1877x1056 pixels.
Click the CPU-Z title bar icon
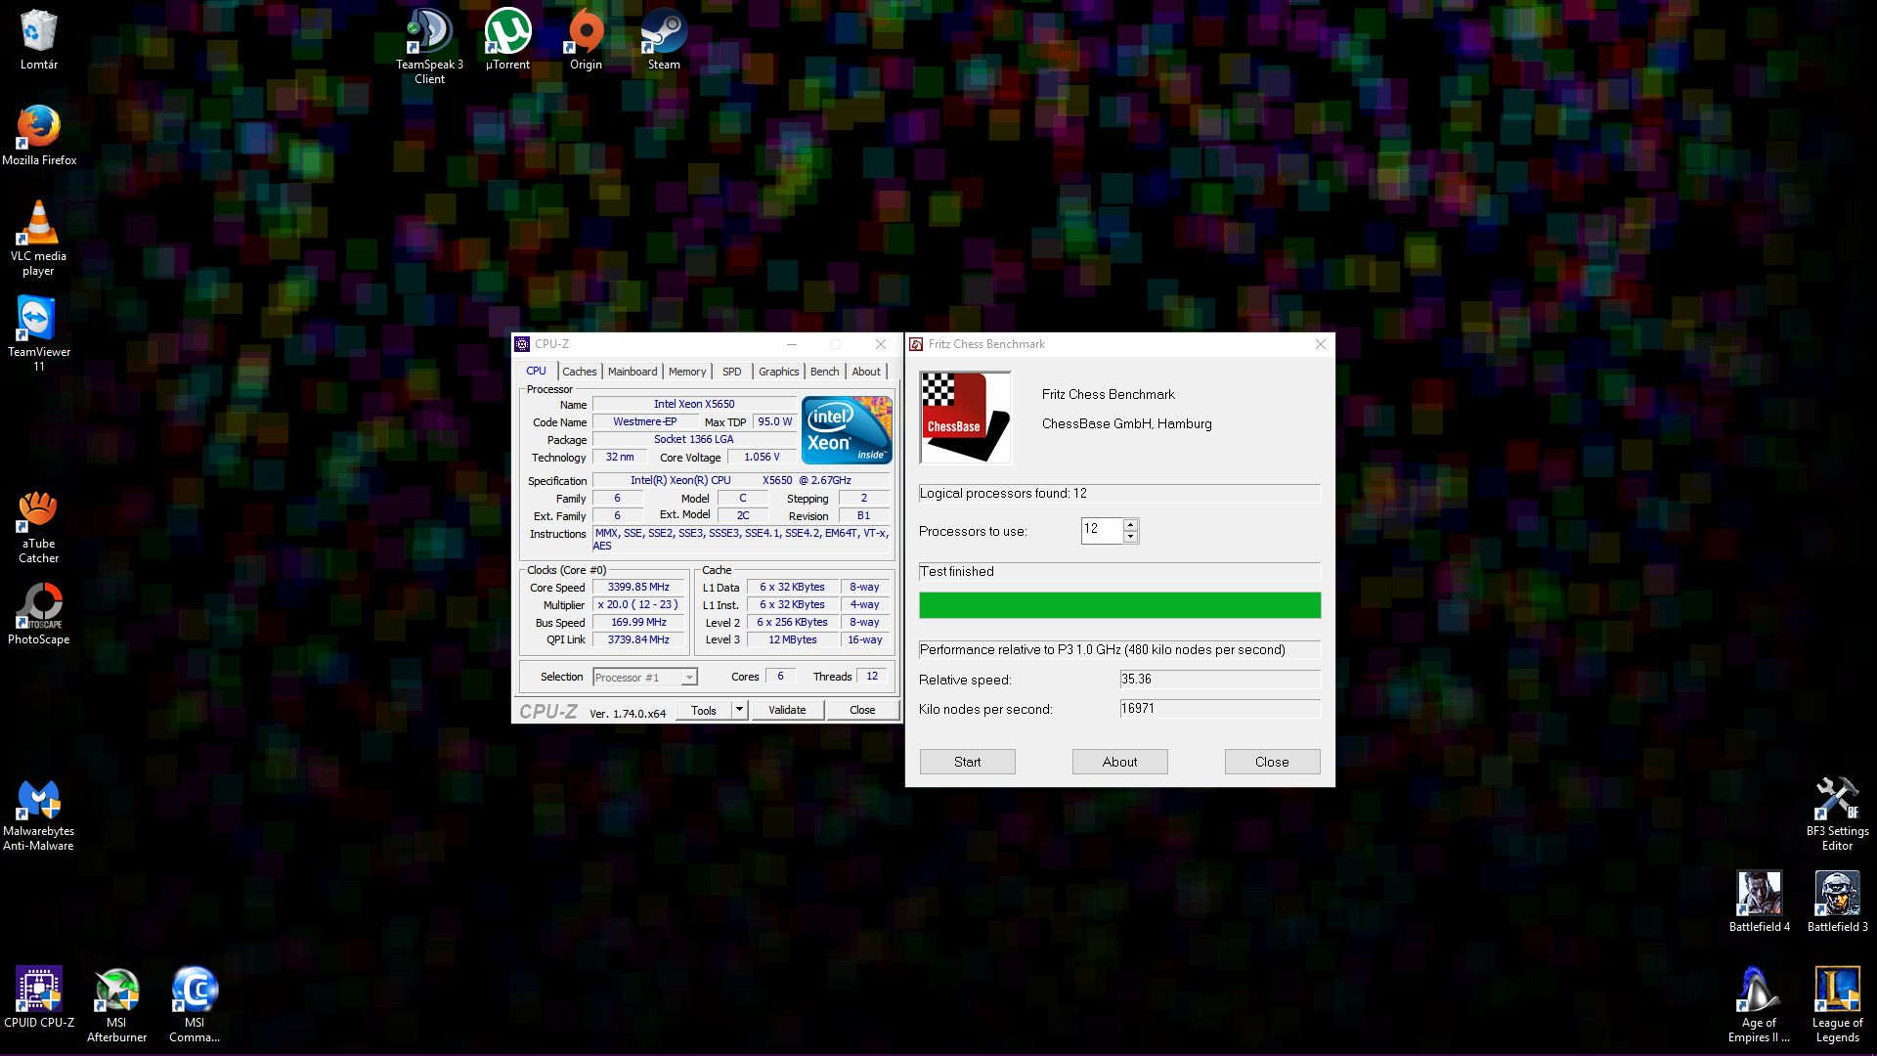click(522, 344)
